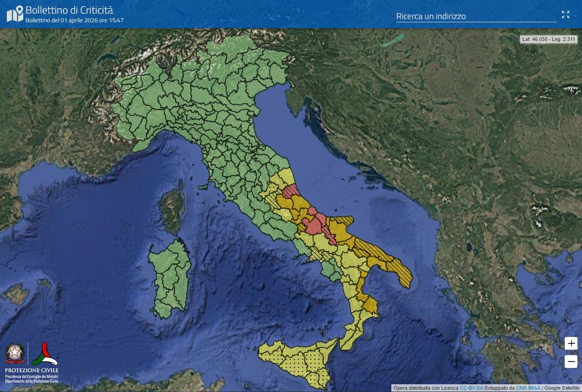Click the PROTEZIONE CIVILE text label
This screenshot has height=392, width=582.
[x=31, y=370]
